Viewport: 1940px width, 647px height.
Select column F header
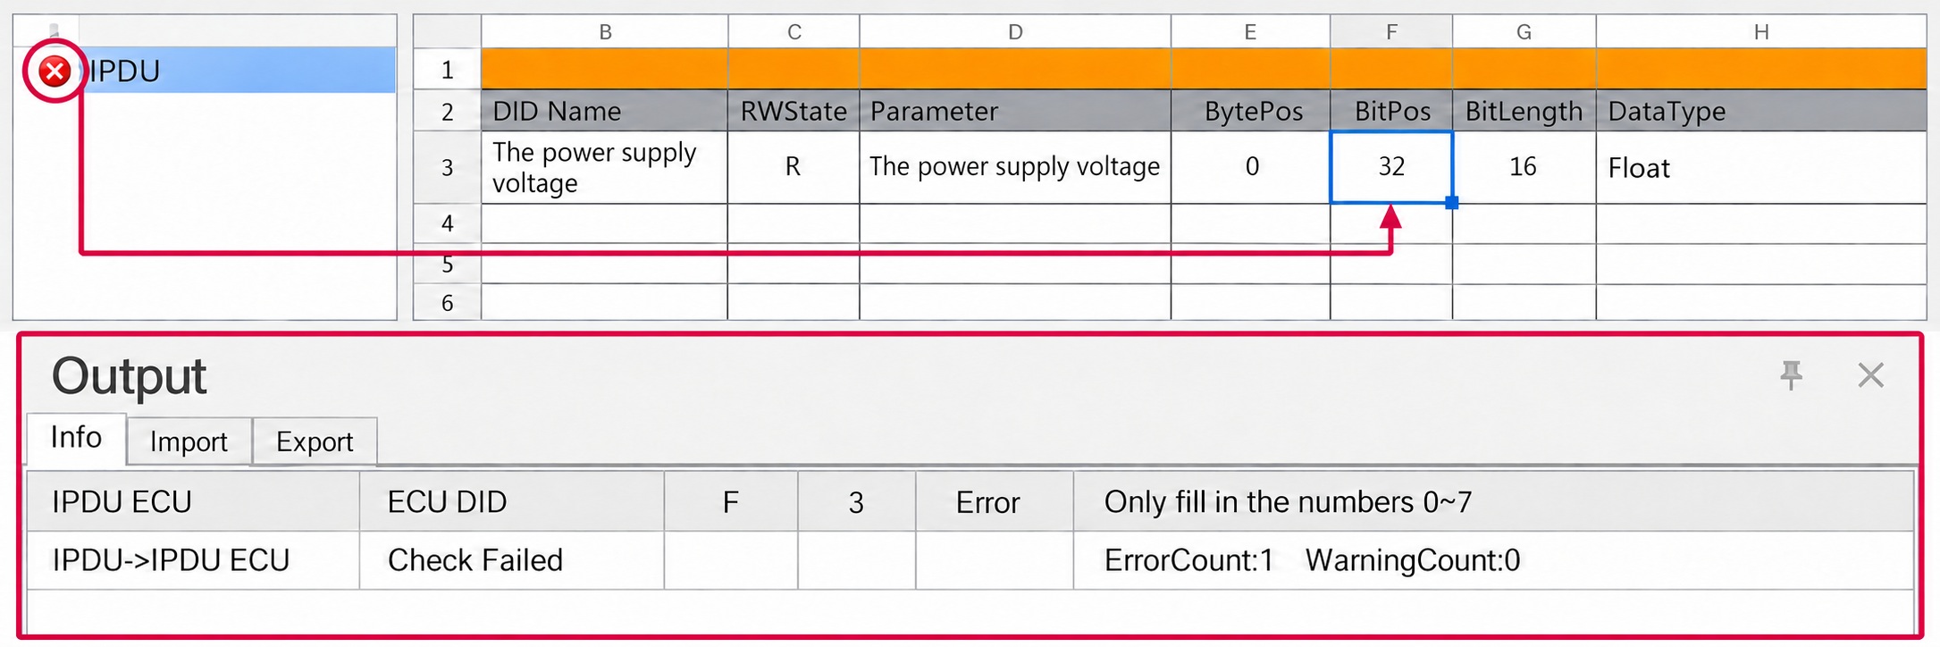[x=1391, y=32]
